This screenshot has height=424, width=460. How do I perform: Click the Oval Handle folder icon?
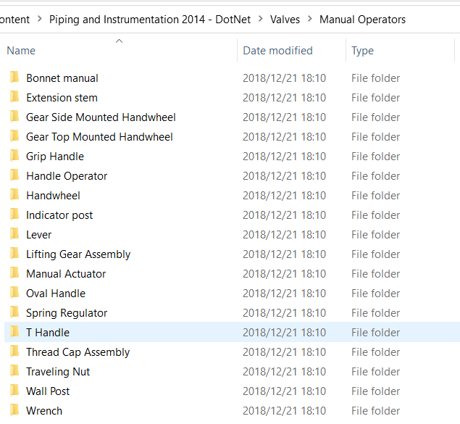pyautogui.click(x=14, y=293)
